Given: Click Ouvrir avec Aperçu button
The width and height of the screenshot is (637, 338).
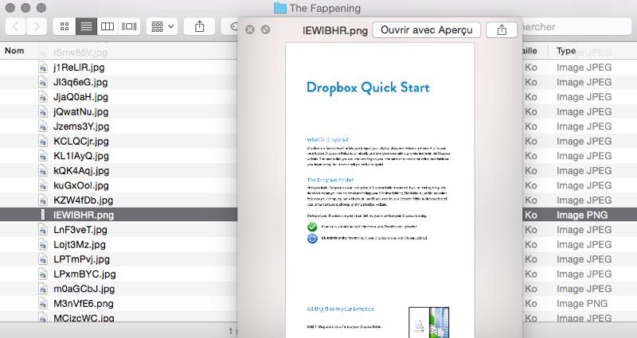Looking at the screenshot, I should [427, 30].
